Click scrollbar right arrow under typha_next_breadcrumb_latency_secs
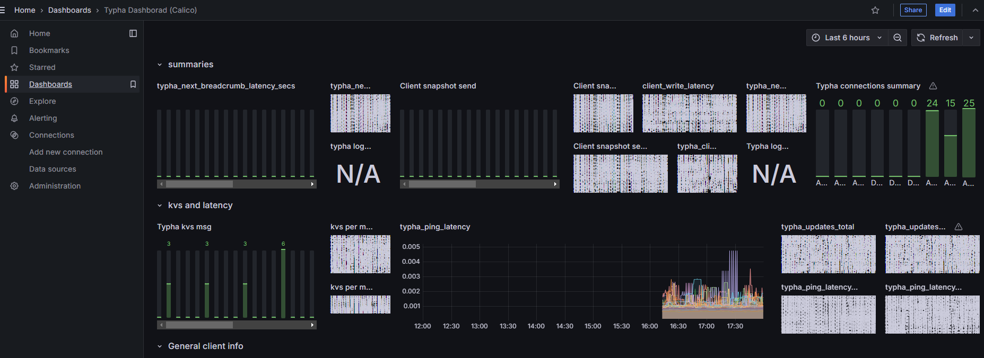984x358 pixels. pyautogui.click(x=312, y=184)
